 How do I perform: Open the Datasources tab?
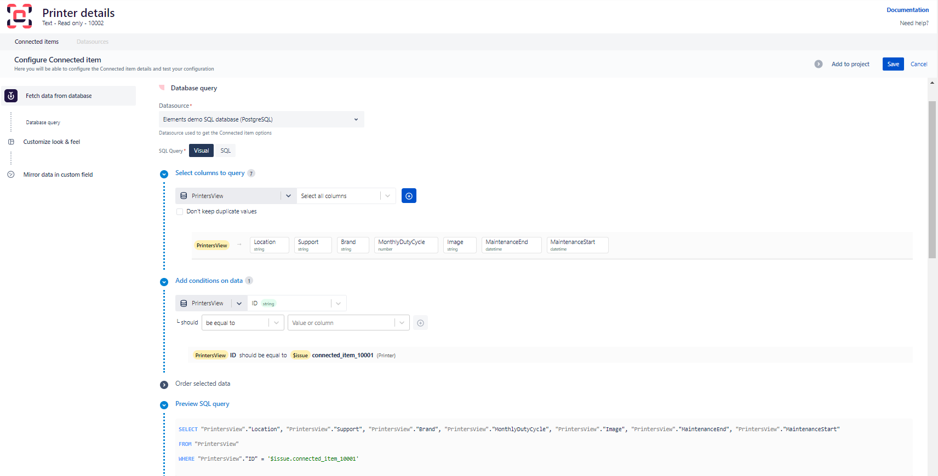point(93,42)
